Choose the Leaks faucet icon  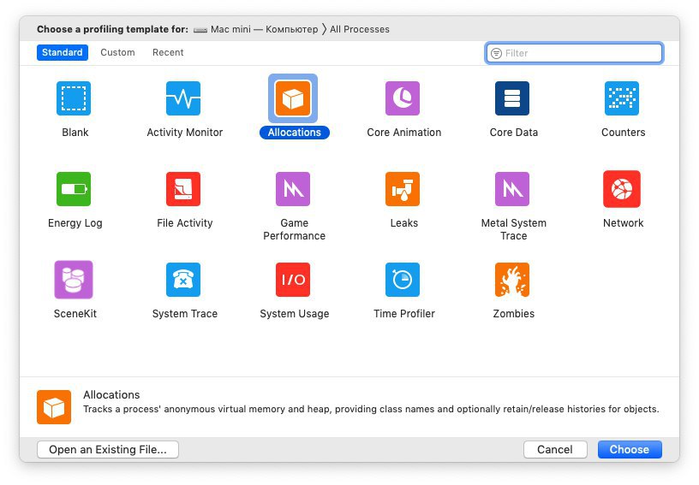(403, 189)
